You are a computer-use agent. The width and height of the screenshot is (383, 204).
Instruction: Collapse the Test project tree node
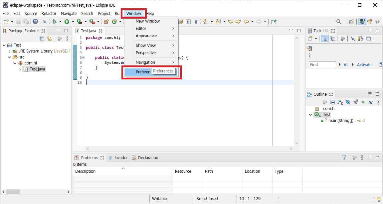4,45
